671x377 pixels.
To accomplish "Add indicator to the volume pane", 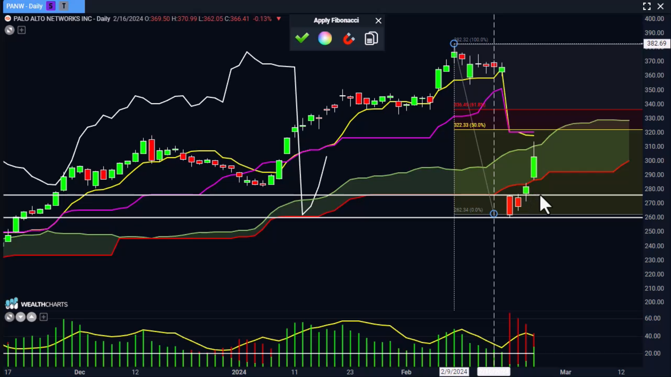I will [x=43, y=317].
